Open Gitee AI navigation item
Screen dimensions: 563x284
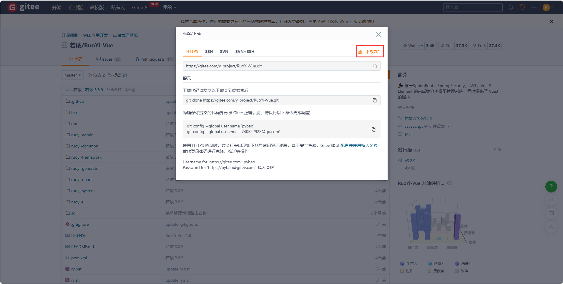coord(140,7)
